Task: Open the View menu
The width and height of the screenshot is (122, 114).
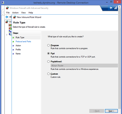Action: [x=23, y=13]
